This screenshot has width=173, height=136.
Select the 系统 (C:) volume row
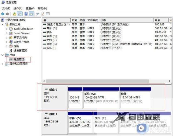click(x=107, y=44)
